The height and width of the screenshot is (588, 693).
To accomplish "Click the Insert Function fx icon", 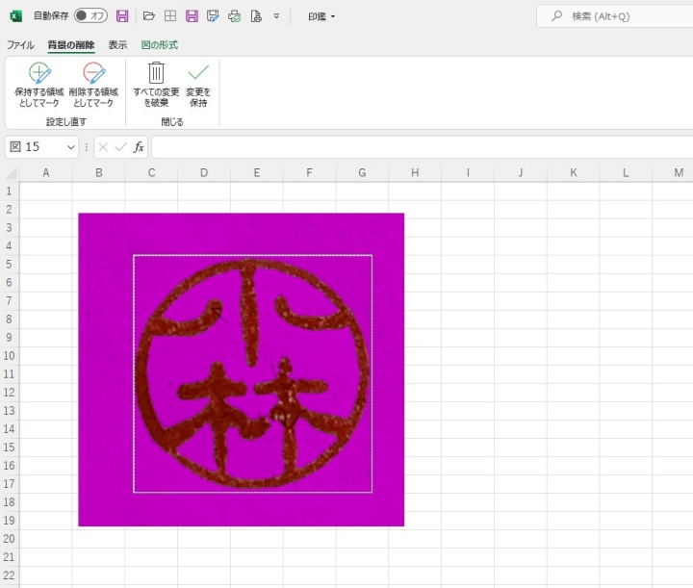I will click(139, 147).
